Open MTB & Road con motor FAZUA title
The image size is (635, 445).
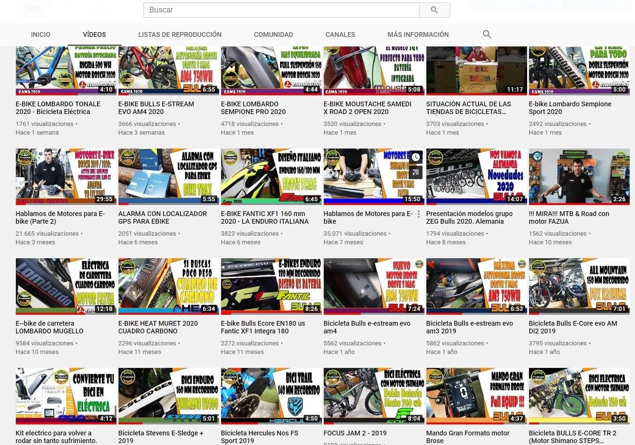[569, 217]
